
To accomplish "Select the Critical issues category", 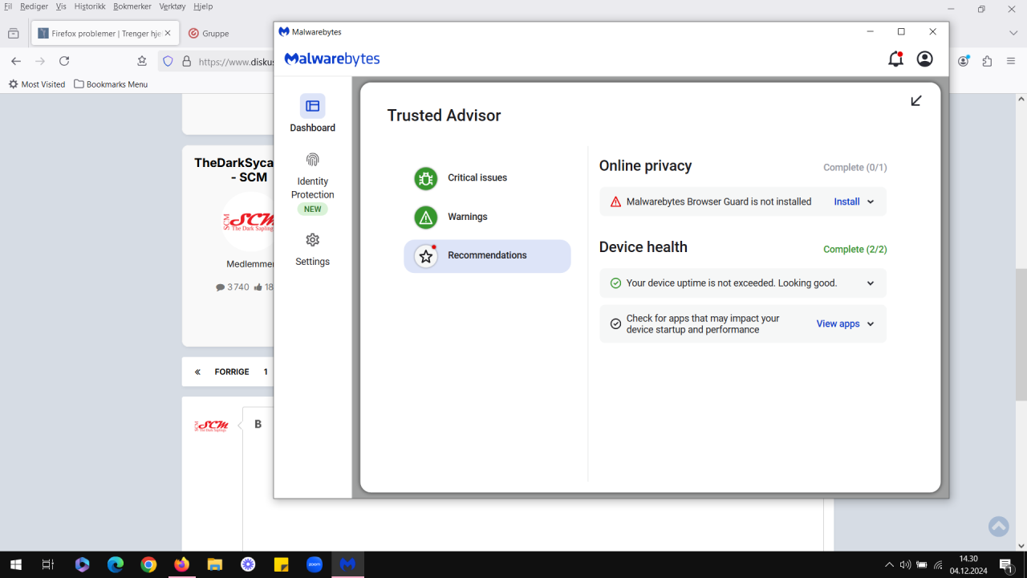I will point(487,178).
